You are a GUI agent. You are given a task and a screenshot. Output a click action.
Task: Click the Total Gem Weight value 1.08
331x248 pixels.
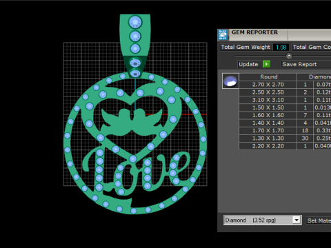281,48
